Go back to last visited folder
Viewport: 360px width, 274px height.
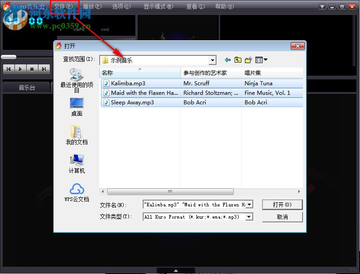point(227,60)
